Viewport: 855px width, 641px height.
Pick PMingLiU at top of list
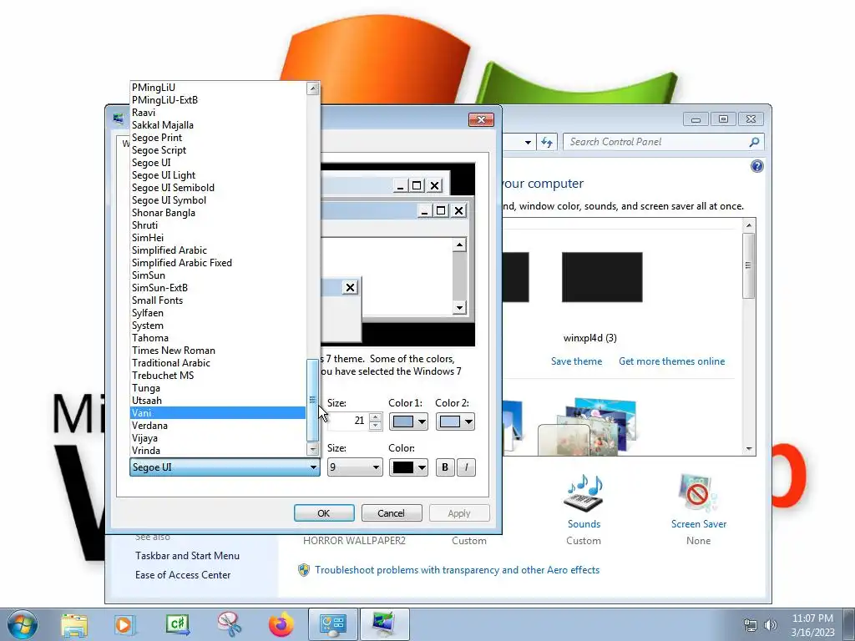point(218,87)
